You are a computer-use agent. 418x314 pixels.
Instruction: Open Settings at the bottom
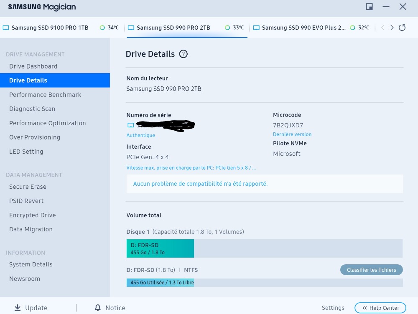[x=333, y=308]
